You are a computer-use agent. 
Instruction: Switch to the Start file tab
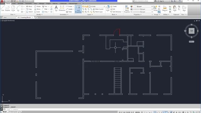(x=5, y=17)
